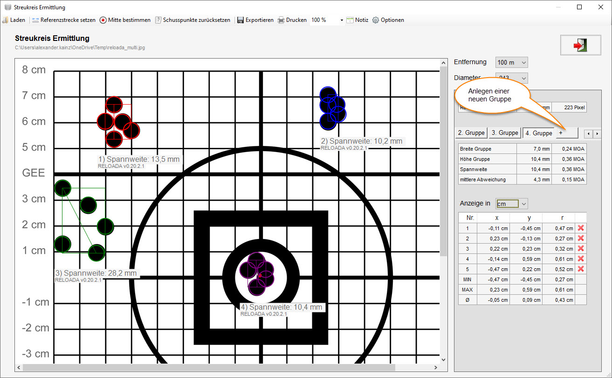Click the 'mittlere Abweichung' row label

pyautogui.click(x=488, y=179)
